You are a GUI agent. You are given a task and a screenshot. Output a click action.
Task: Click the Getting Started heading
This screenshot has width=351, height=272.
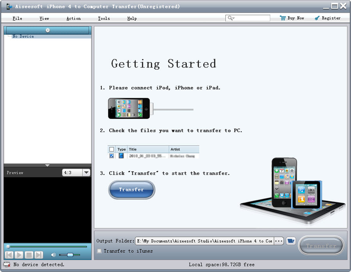coord(164,64)
